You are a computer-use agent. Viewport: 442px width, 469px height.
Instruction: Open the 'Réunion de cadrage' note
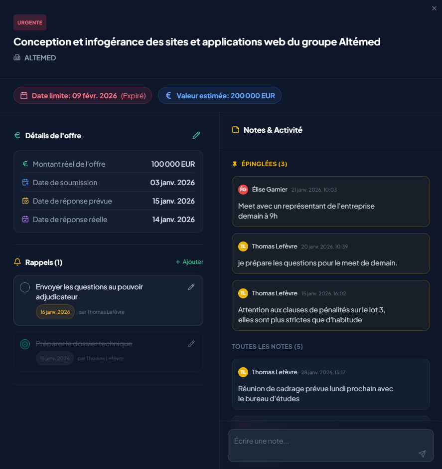click(330, 384)
